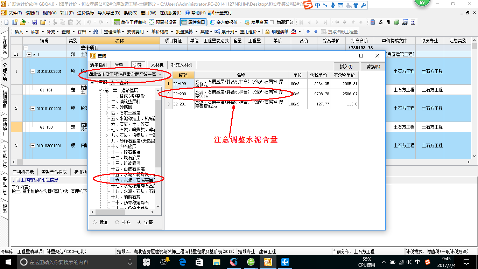
Task: Open 预算书设置 budget settings
Action: [x=163, y=22]
